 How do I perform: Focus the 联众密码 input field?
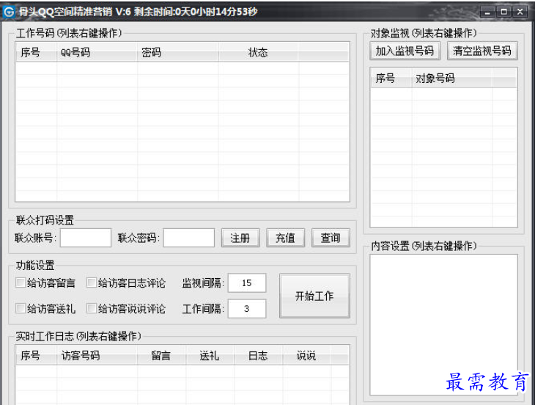(x=189, y=238)
